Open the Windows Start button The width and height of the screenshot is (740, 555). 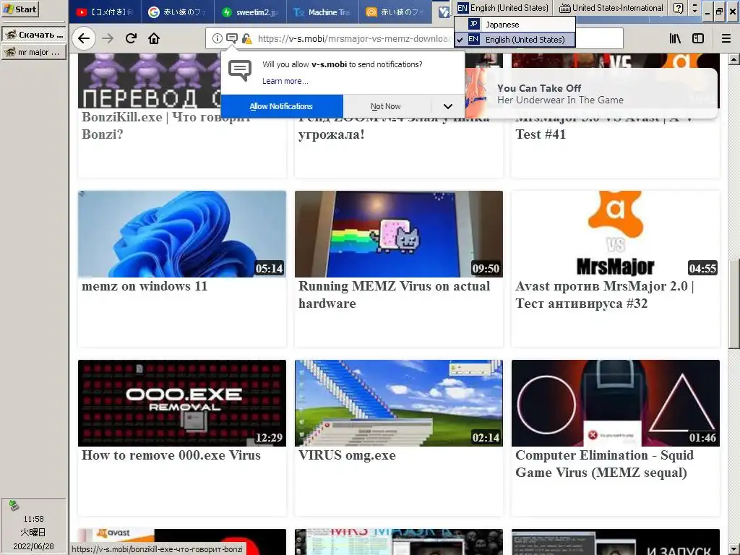point(20,9)
